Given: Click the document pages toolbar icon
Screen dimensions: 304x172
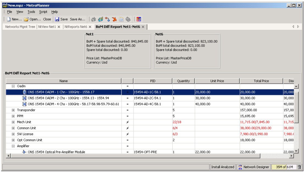Looking at the screenshot, I should point(121,19).
